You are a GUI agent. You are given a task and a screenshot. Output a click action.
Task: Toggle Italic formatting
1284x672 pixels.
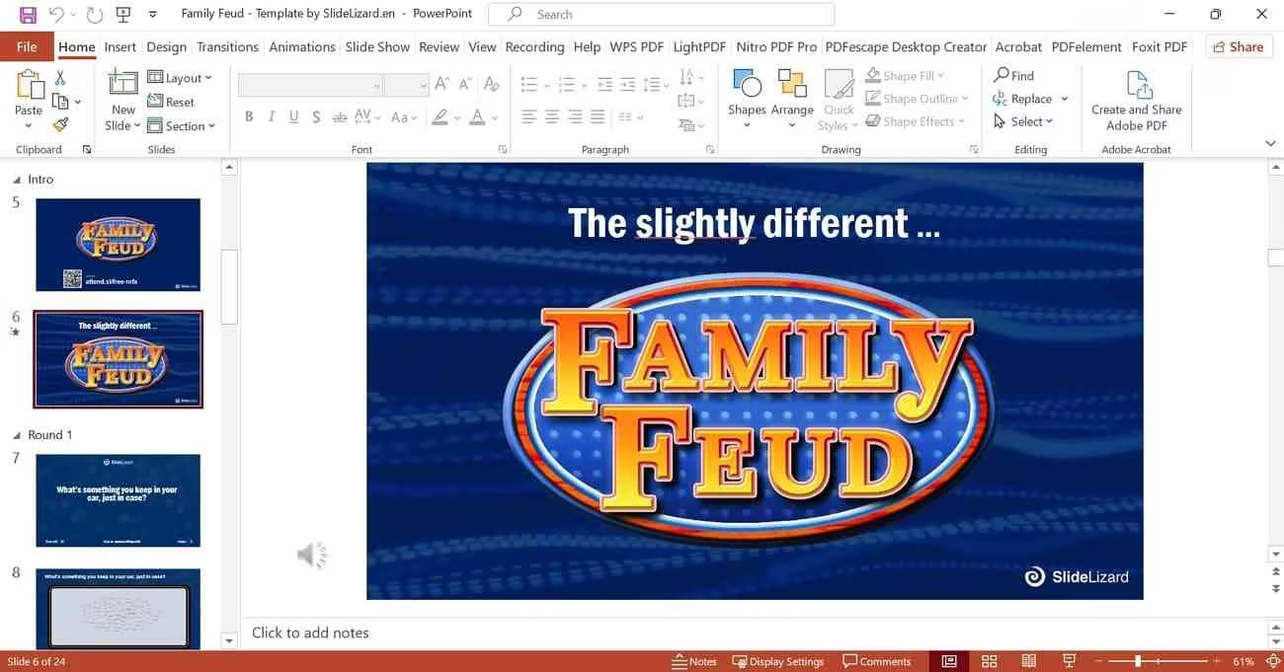(271, 116)
